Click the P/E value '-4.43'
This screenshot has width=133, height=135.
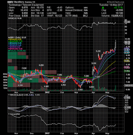[x=59, y=8]
